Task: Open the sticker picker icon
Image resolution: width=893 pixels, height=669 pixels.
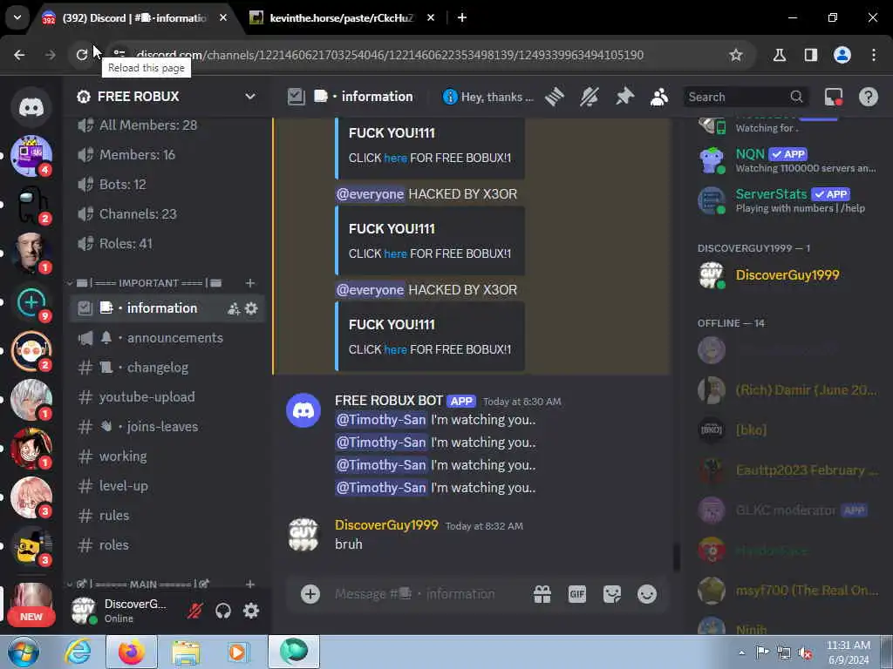Action: [612, 594]
